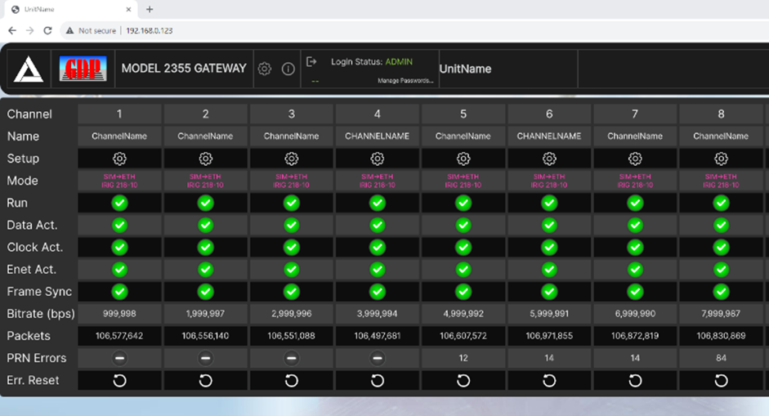This screenshot has height=416, width=769.
Task: Click the Manage Passwords link
Action: click(405, 80)
